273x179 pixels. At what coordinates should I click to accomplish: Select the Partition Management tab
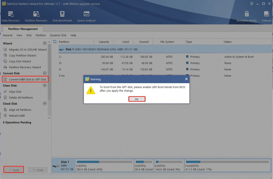point(23,29)
